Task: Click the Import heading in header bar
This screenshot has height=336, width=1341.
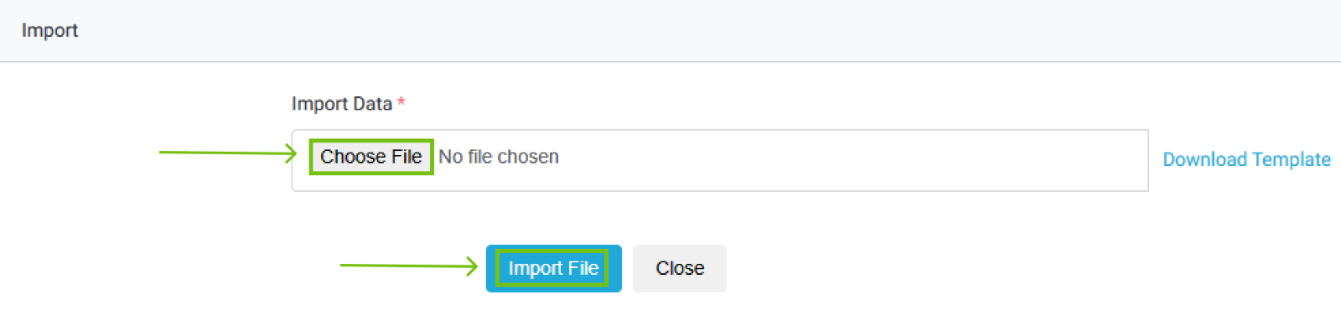Action: pos(49,30)
